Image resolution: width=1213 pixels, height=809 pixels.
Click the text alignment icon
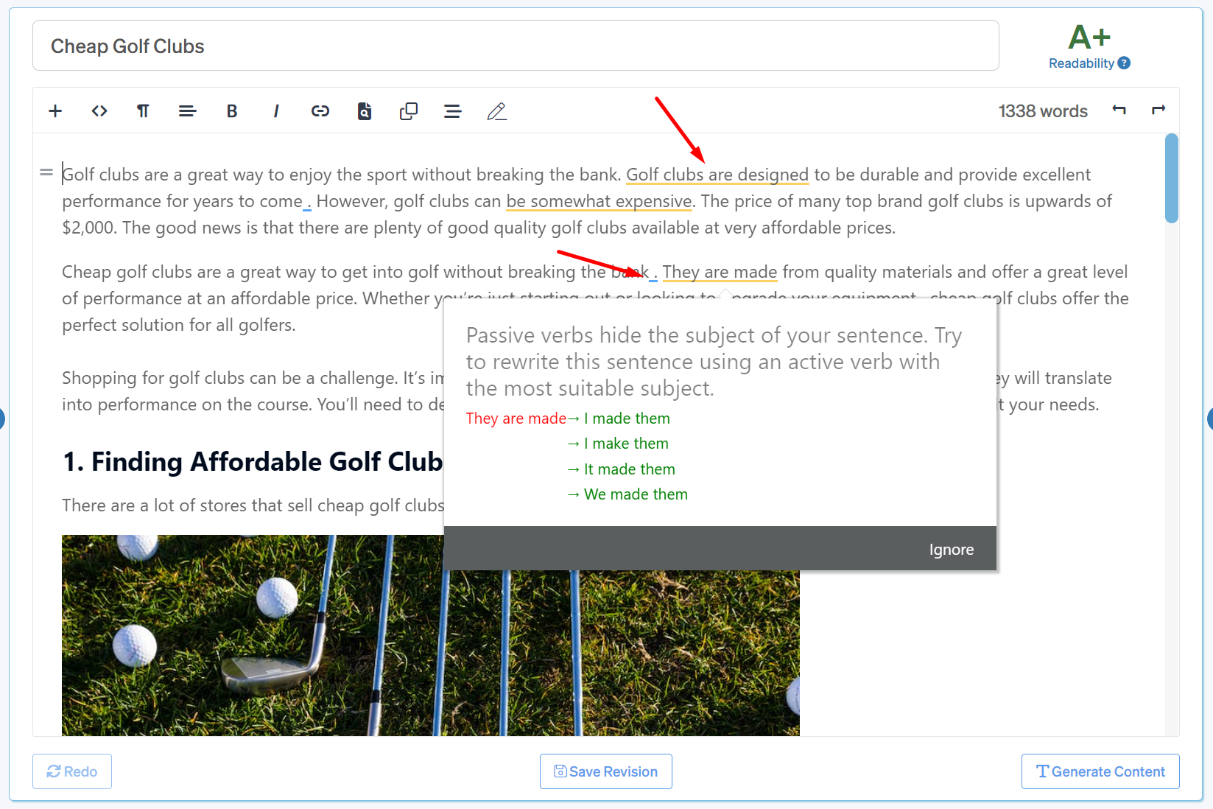(187, 111)
